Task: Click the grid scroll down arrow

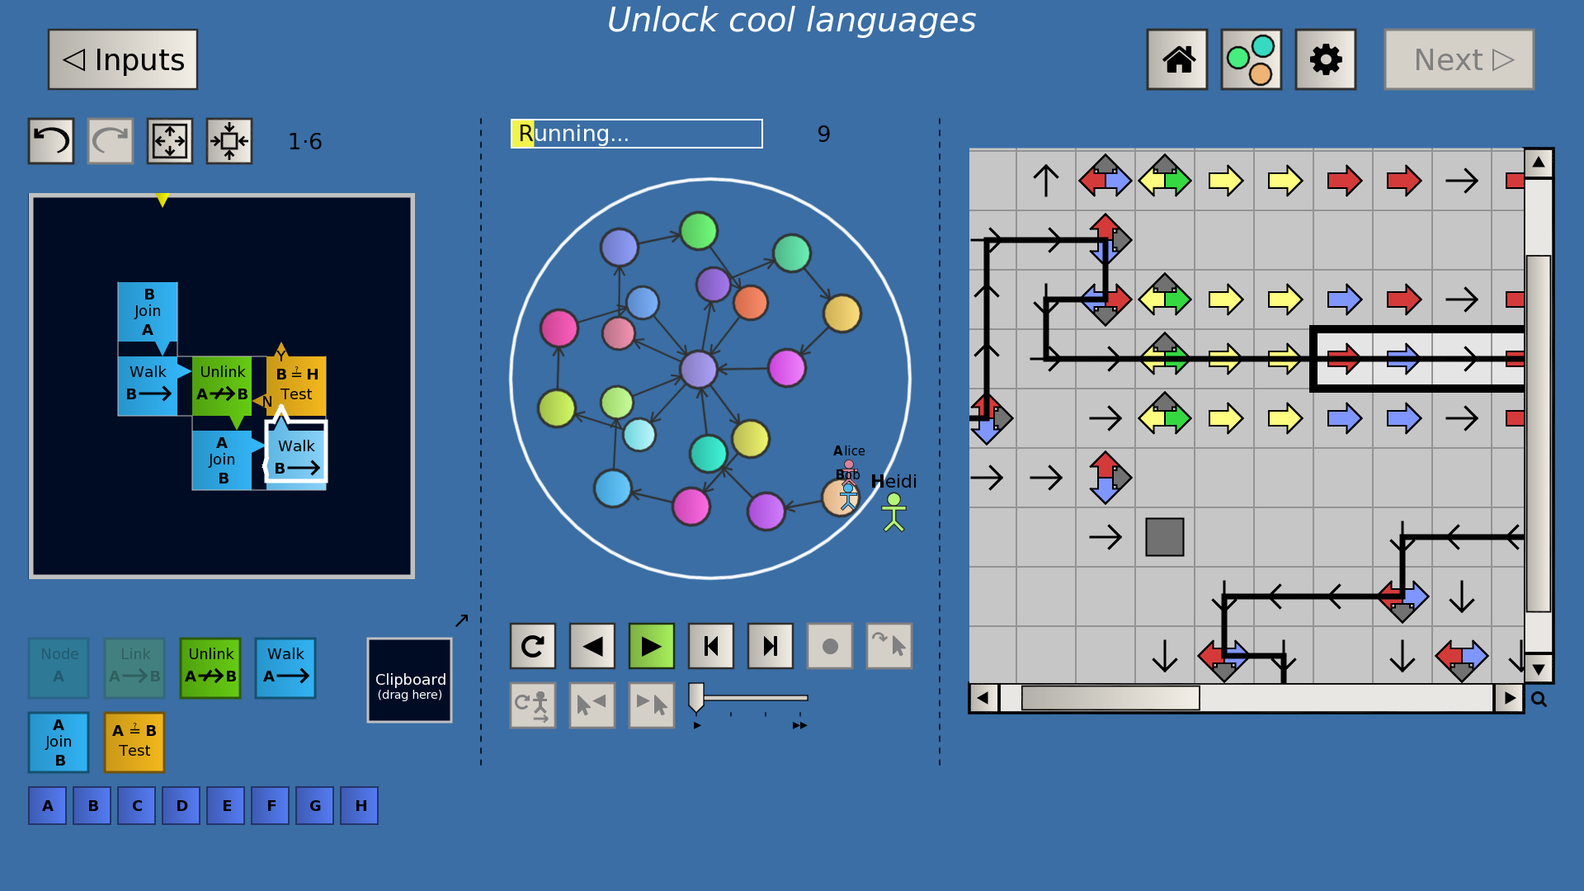Action: click(x=1539, y=669)
